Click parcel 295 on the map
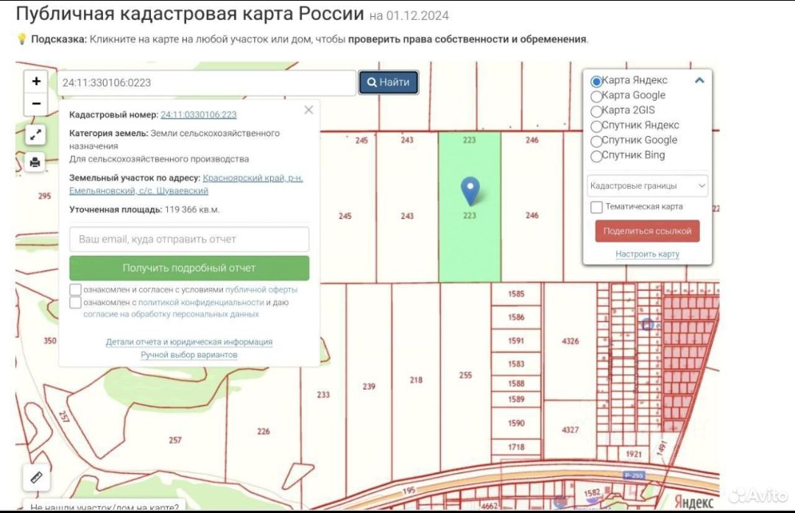The width and height of the screenshot is (795, 513). point(45,195)
